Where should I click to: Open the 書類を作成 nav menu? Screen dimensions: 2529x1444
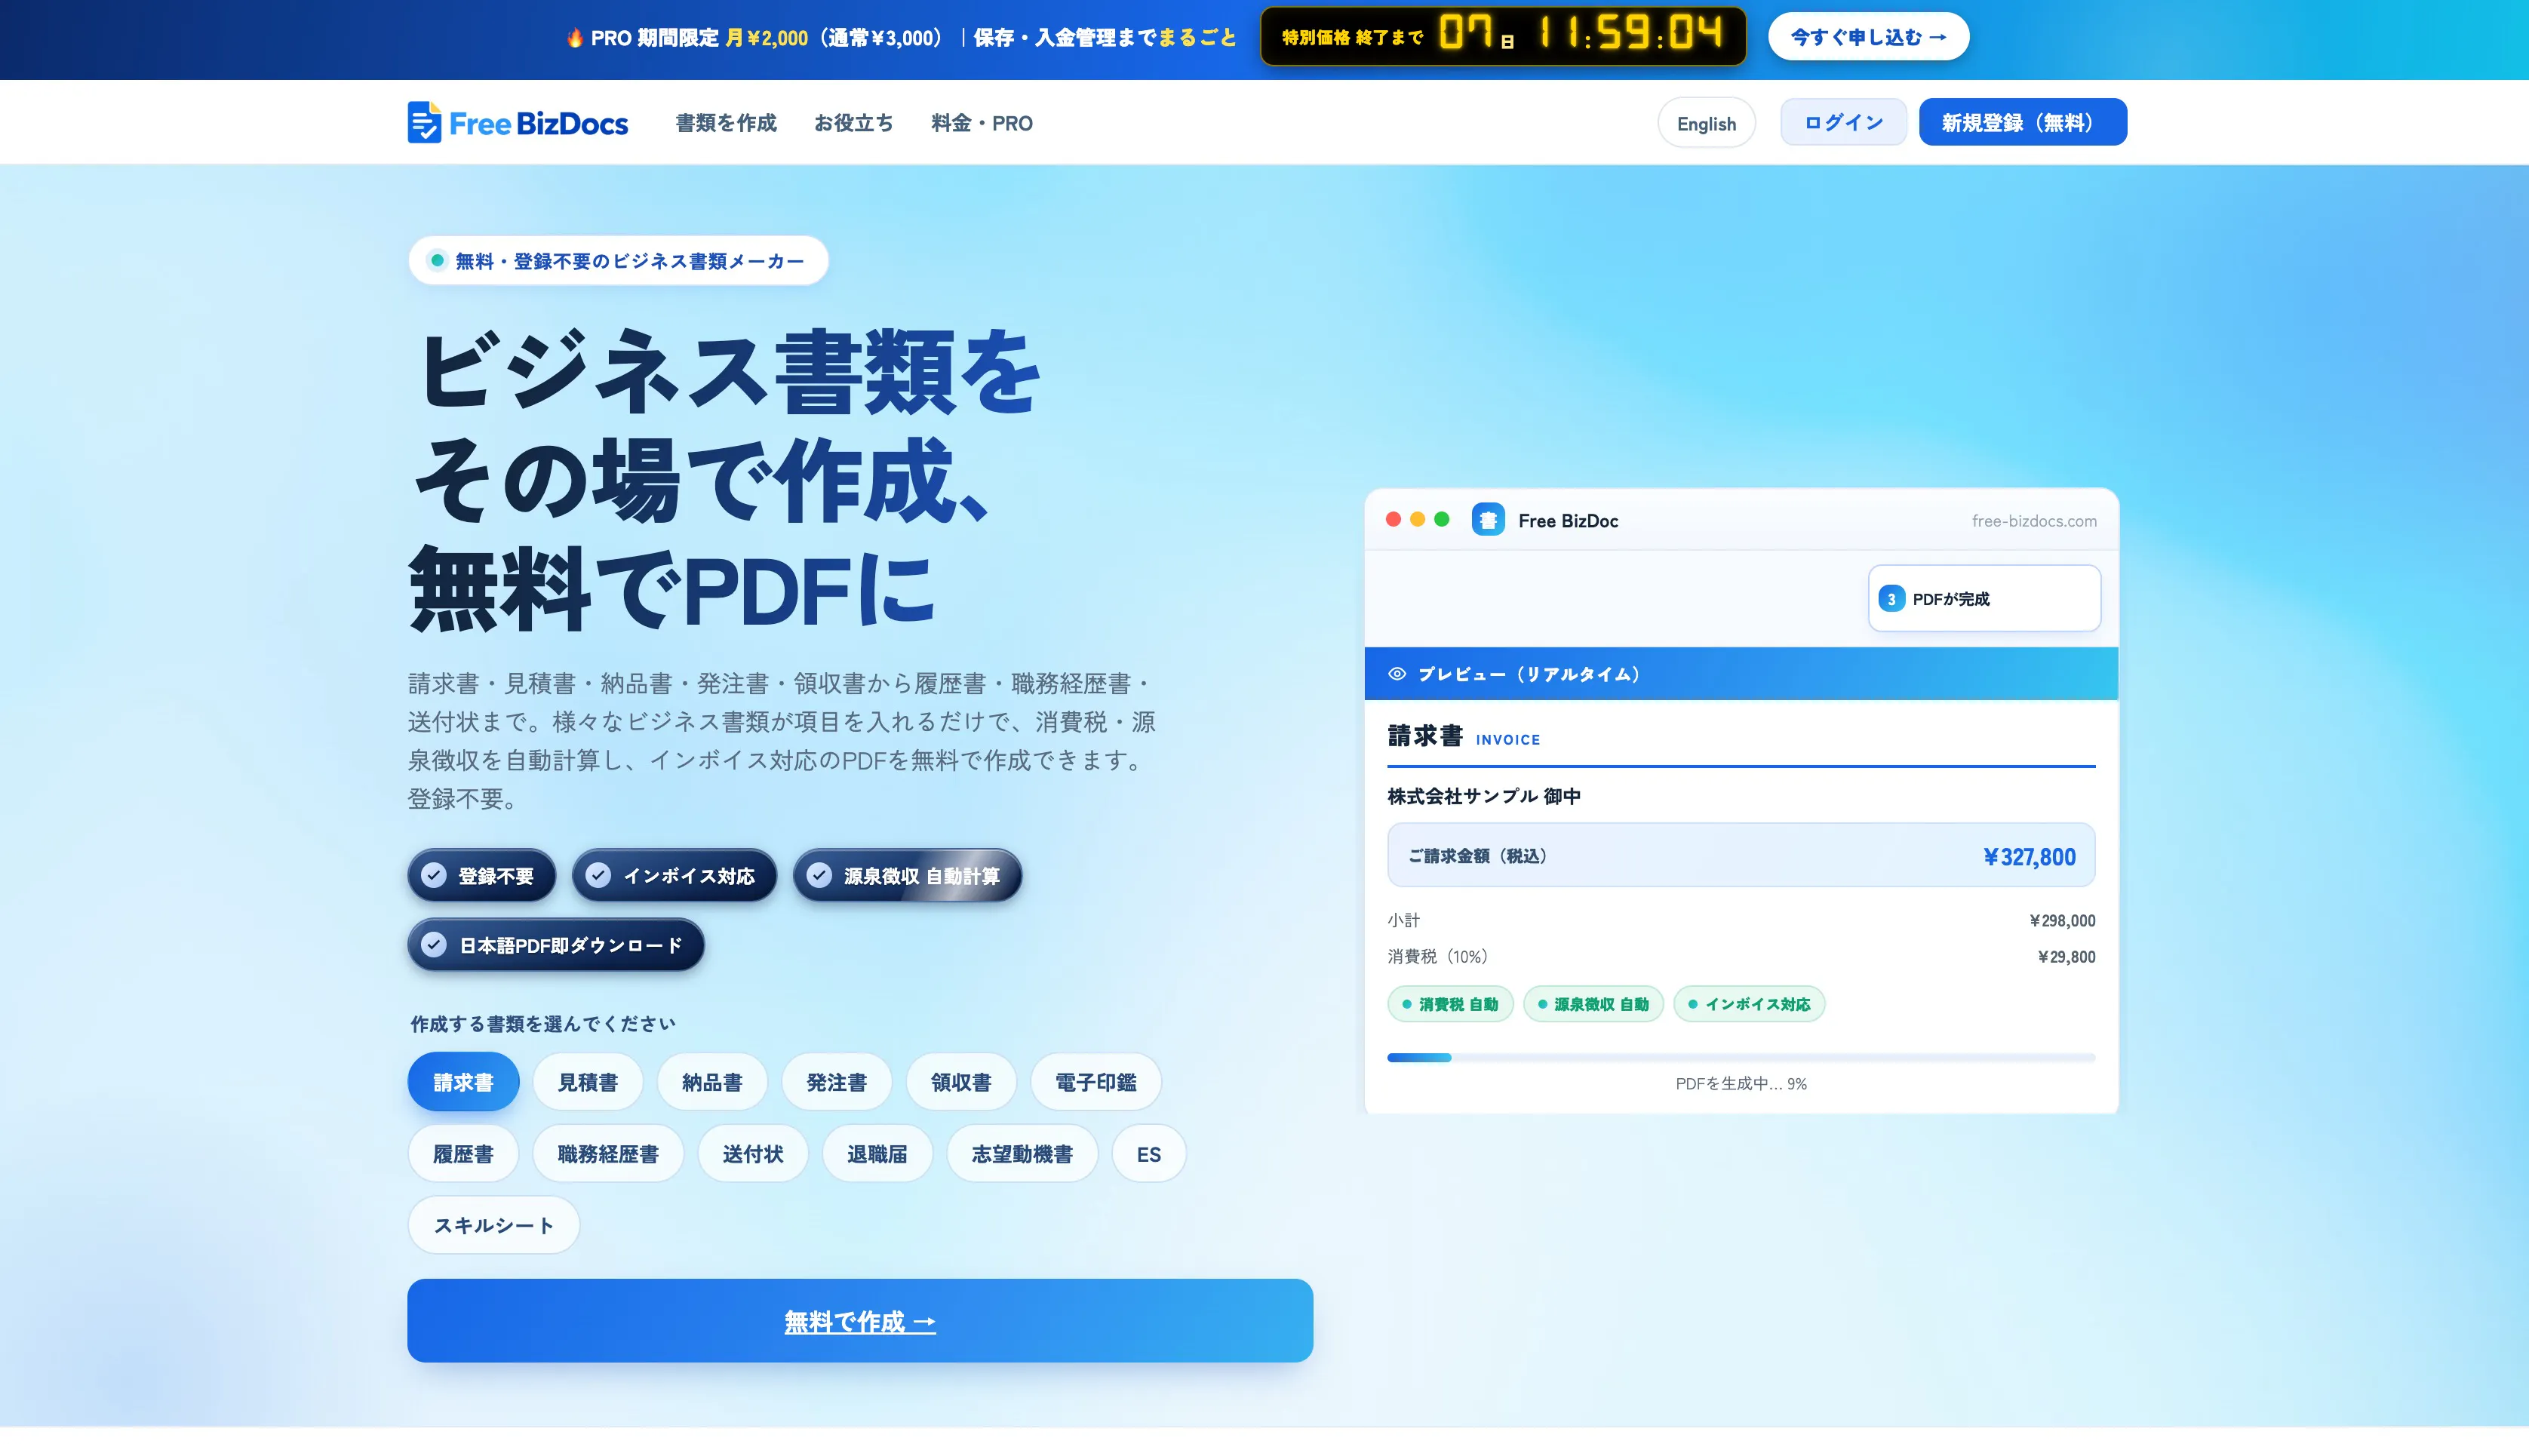point(726,123)
